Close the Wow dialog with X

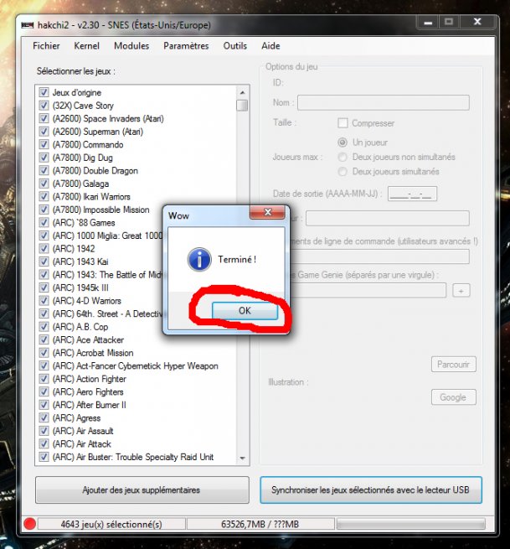pos(268,215)
